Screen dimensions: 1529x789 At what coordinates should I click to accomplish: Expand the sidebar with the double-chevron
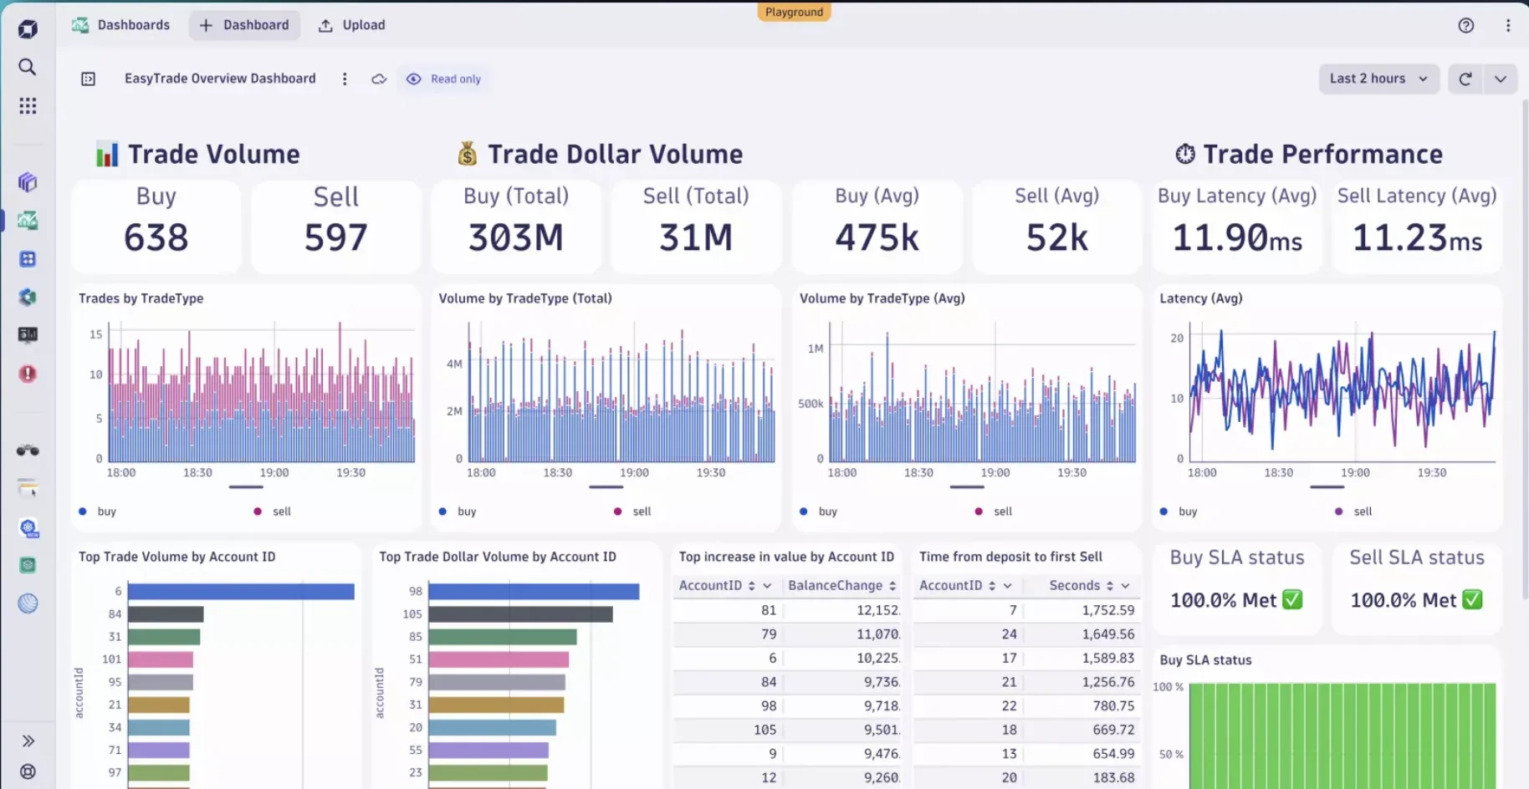[x=28, y=740]
